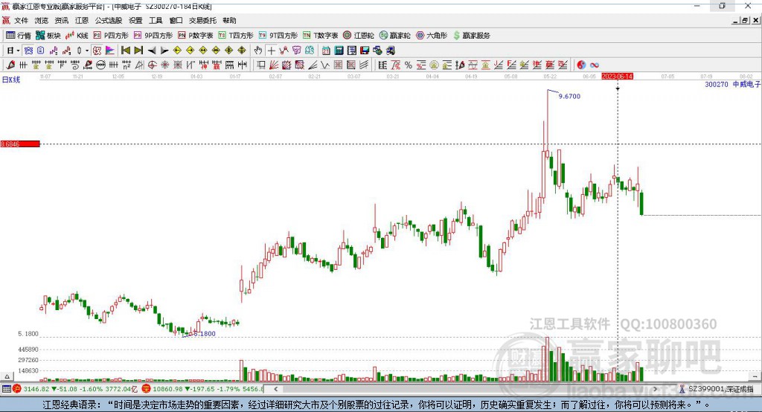762x412 pixels.
Task: Click the truck icon in toolbar
Action: [x=390, y=51]
